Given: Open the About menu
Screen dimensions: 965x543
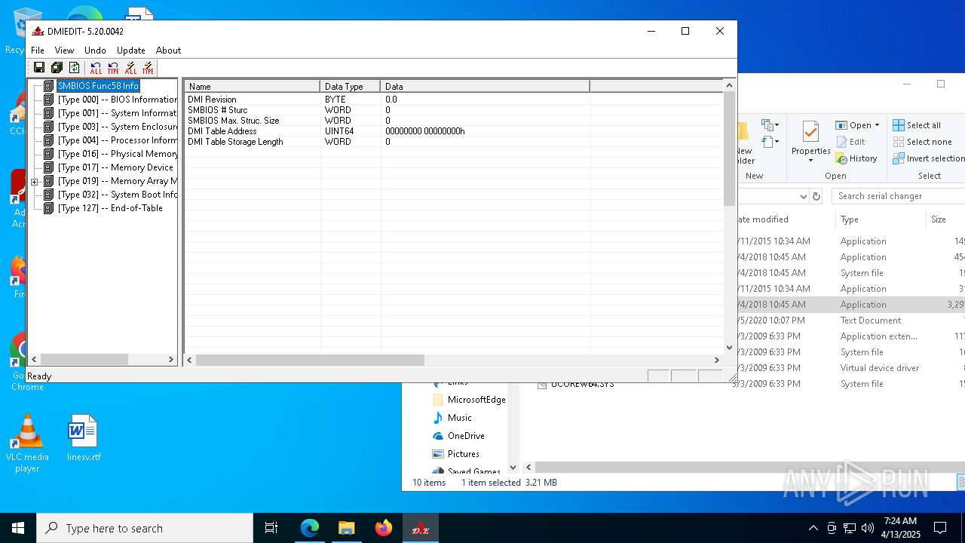Looking at the screenshot, I should coord(168,51).
